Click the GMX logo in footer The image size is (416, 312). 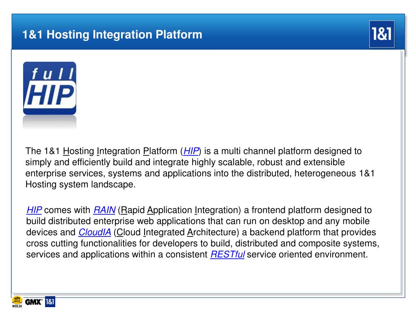33,302
